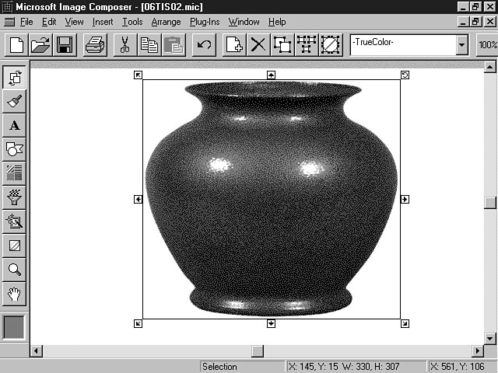The height and width of the screenshot is (373, 498).
Task: Click the Print icon in toolbar
Action: 95,44
